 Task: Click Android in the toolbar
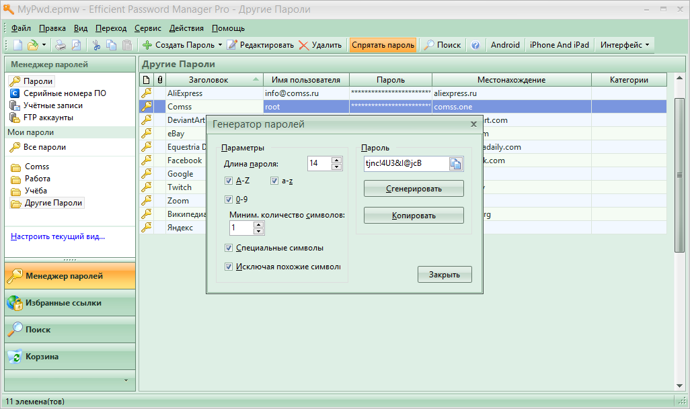pyautogui.click(x=505, y=45)
